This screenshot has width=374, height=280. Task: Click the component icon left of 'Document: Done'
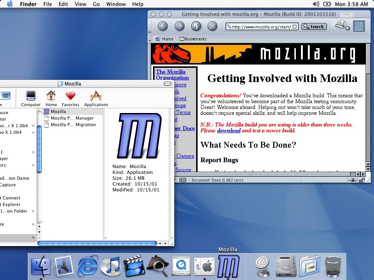(183, 180)
